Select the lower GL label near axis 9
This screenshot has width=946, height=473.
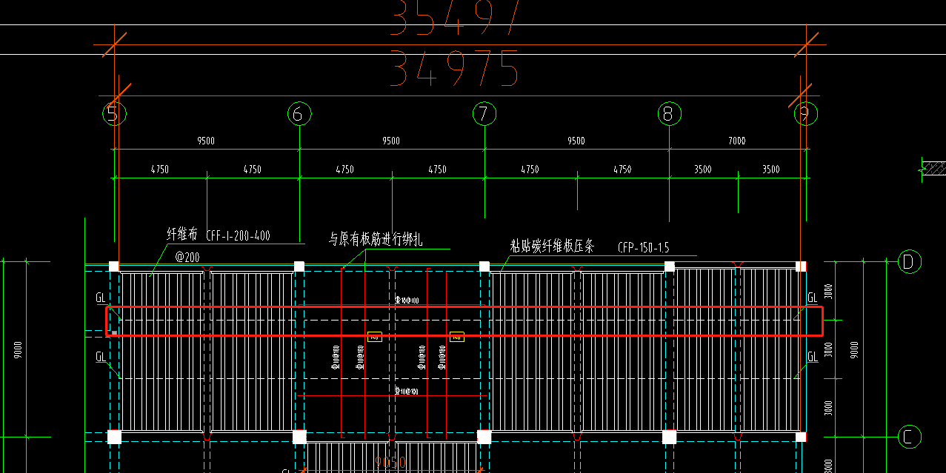(x=813, y=357)
